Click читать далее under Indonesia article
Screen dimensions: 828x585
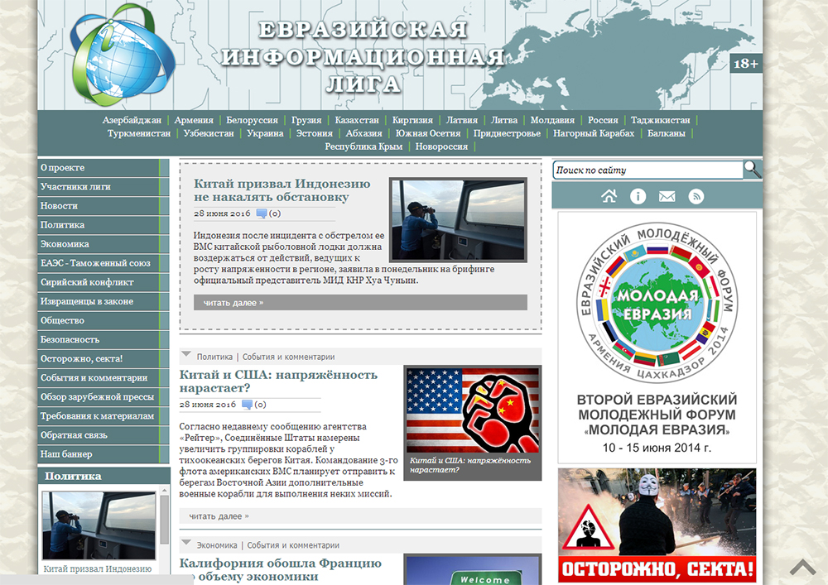pyautogui.click(x=233, y=303)
